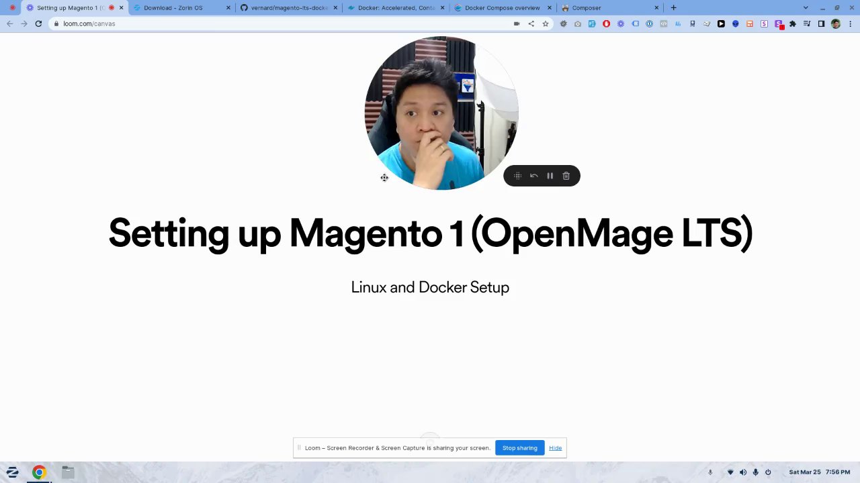
Task: Expand the tab search dropdown
Action: (x=806, y=7)
